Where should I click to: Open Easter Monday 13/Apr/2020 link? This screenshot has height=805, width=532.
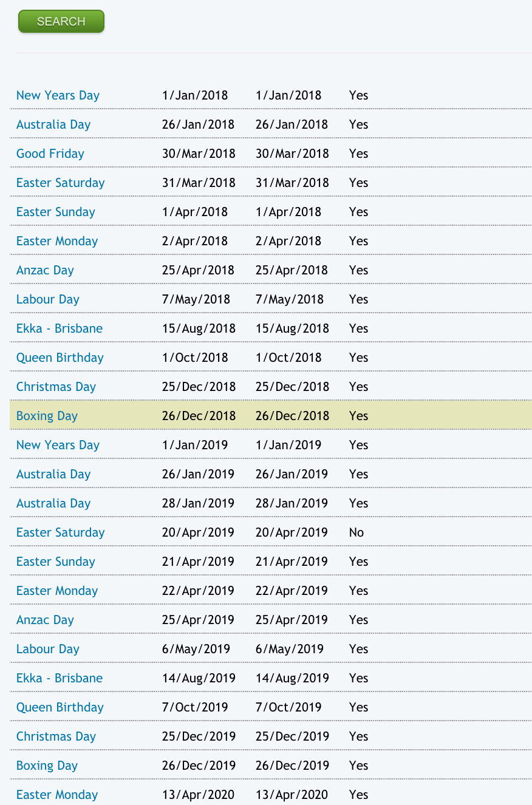tap(57, 795)
